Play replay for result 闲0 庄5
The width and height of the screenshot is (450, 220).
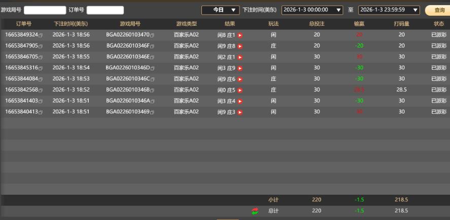[240, 91]
